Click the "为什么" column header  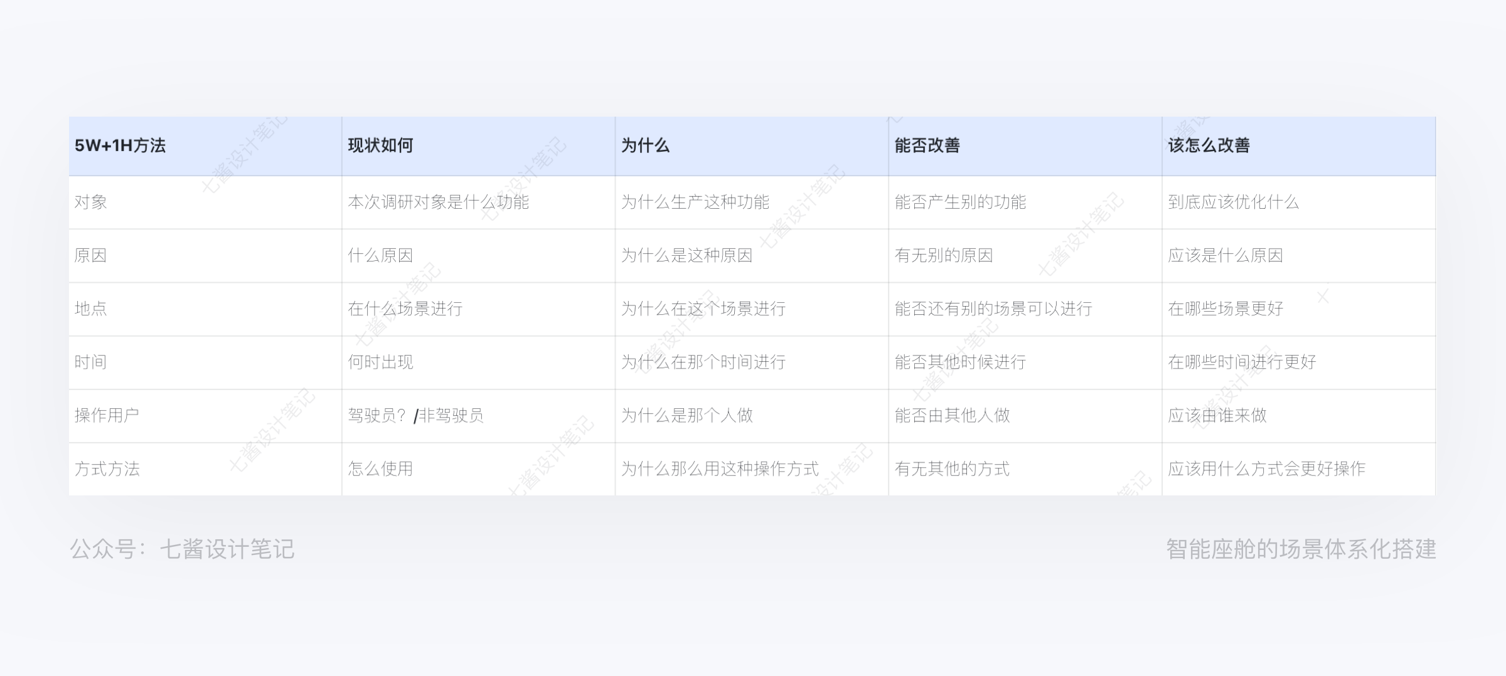click(752, 145)
